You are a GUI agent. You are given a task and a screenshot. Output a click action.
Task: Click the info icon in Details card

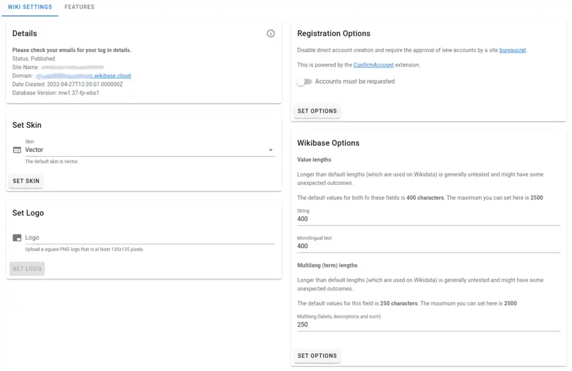(271, 34)
